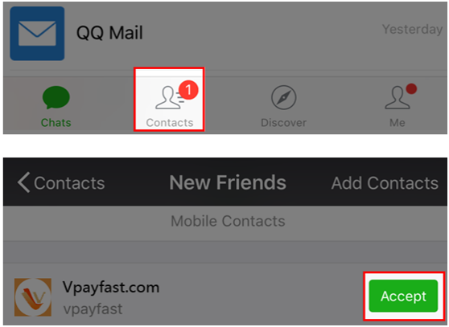Switch to the Me tab label
The height and width of the screenshot is (327, 449).
coord(398,123)
